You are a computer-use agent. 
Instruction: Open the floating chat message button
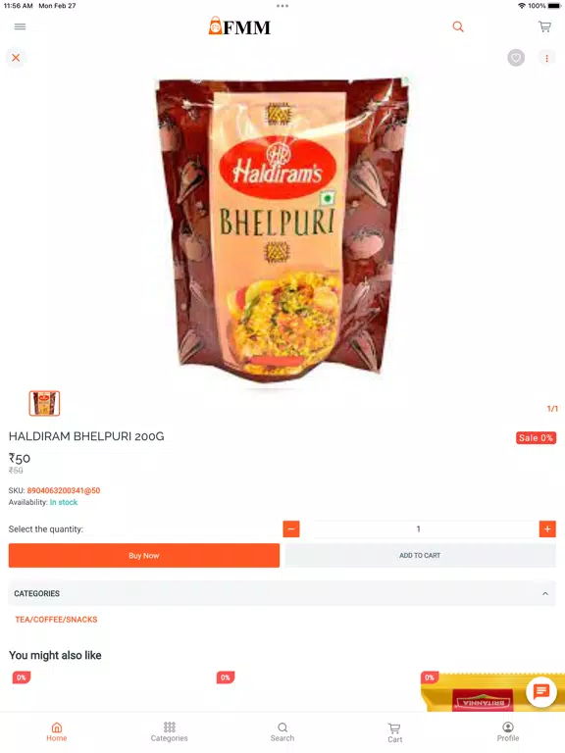coord(541,691)
